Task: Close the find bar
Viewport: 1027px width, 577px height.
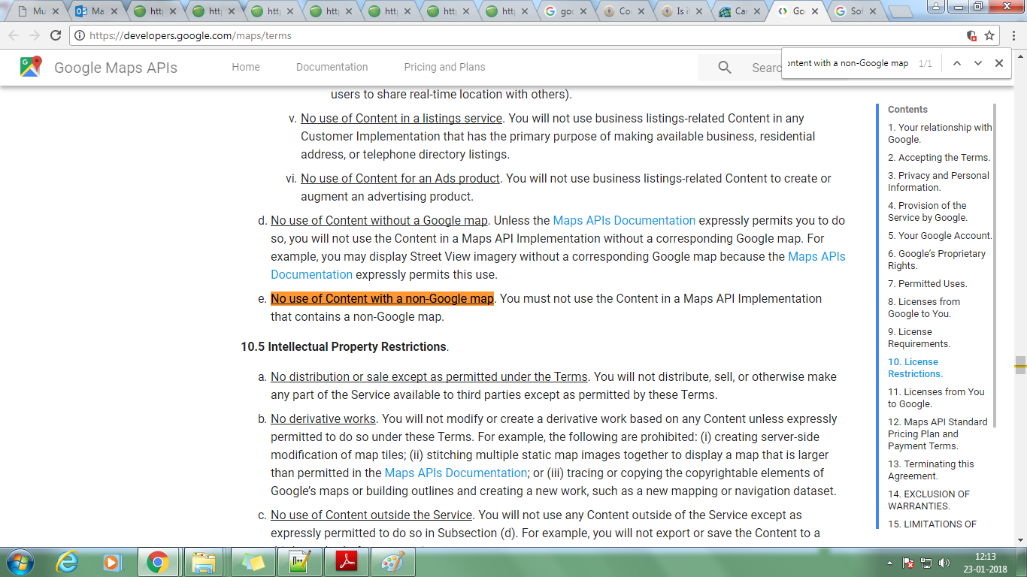Action: (999, 63)
